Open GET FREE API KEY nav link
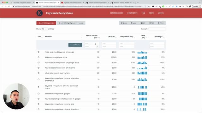Viewport: 202px width, 113px height. [116, 13]
